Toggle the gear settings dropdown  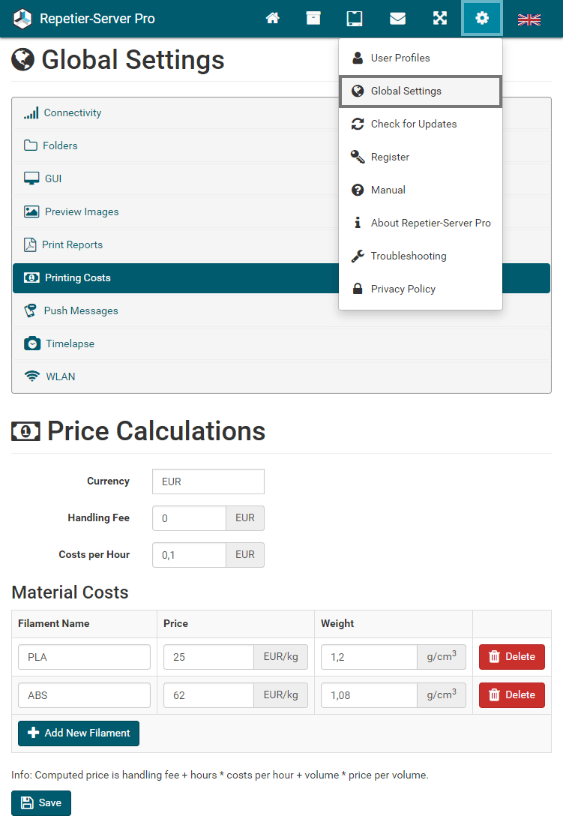tap(481, 19)
